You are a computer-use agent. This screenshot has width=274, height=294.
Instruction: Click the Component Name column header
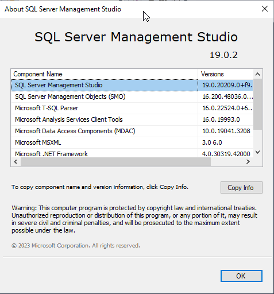coord(105,74)
